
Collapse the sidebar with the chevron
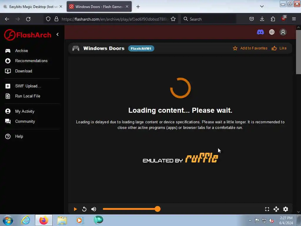pyautogui.click(x=58, y=34)
